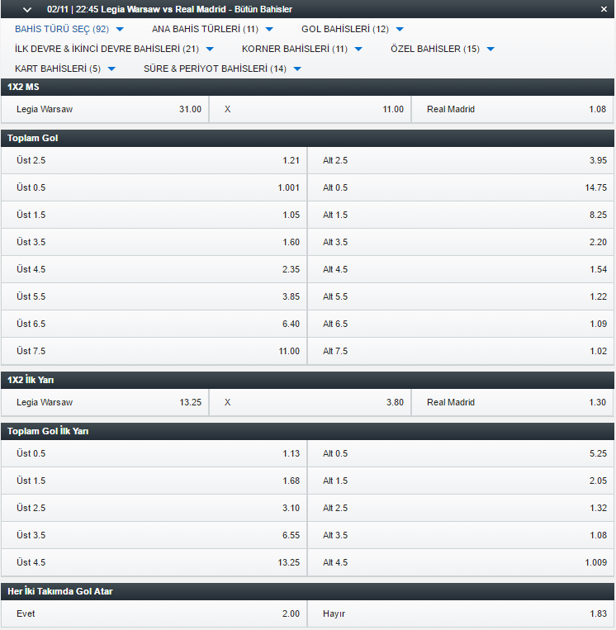Open the BAHİS TÜRÜ SEÇ (92) dropdown
The width and height of the screenshot is (616, 630).
tap(69, 30)
